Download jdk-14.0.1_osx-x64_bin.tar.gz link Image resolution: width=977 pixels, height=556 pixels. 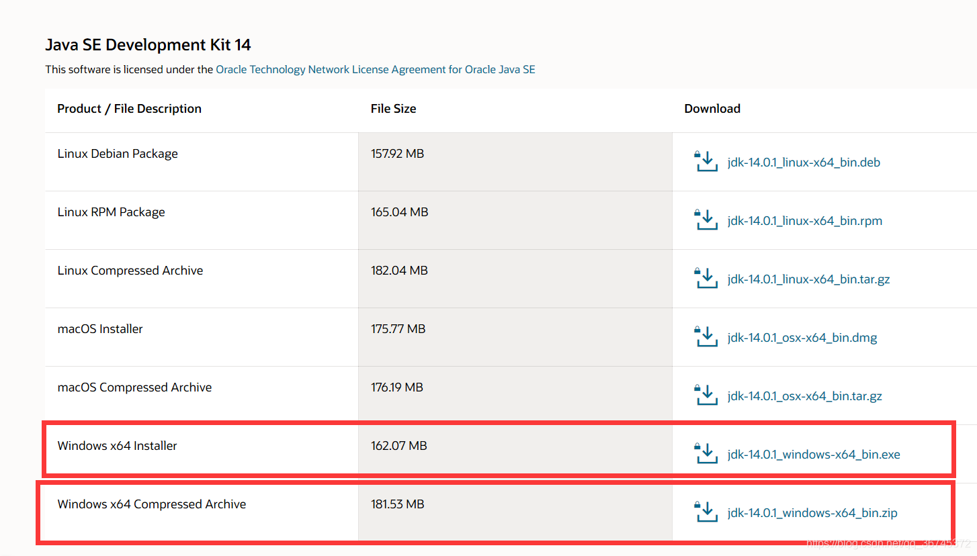(x=804, y=396)
